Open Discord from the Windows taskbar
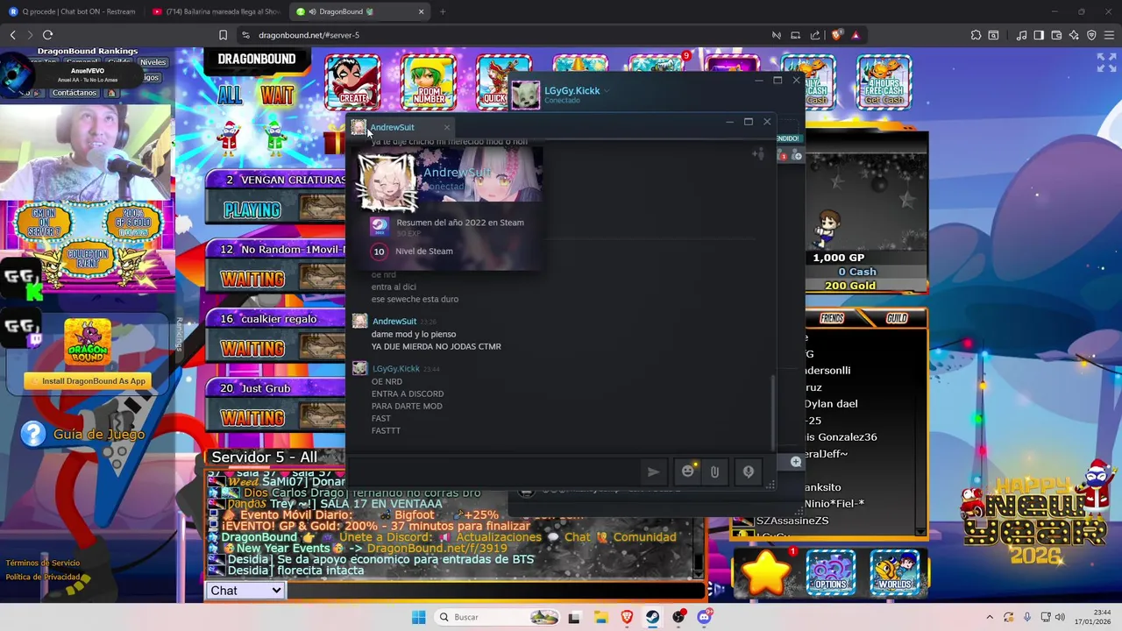Viewport: 1122px width, 631px height. click(704, 617)
